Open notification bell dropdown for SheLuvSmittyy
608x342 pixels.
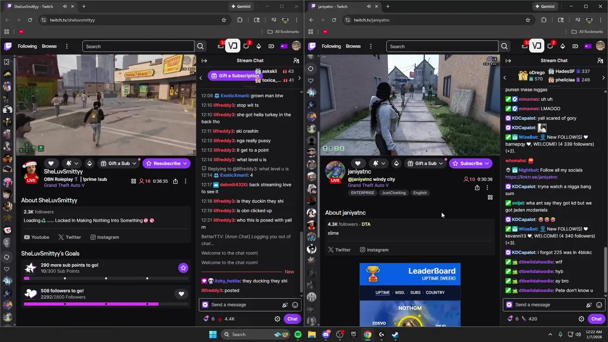click(x=72, y=163)
